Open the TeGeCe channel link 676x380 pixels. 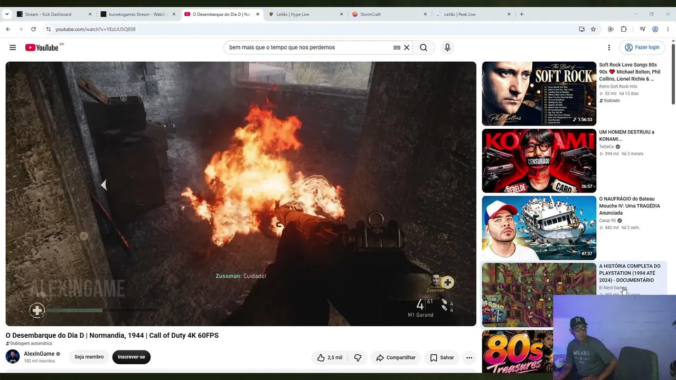tap(606, 147)
